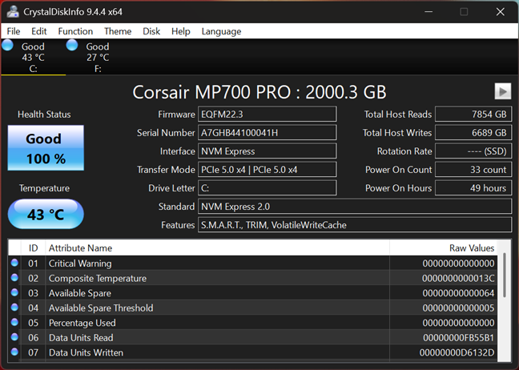This screenshot has height=370, width=519.
Task: Click ID cell 07
Action: coord(33,352)
